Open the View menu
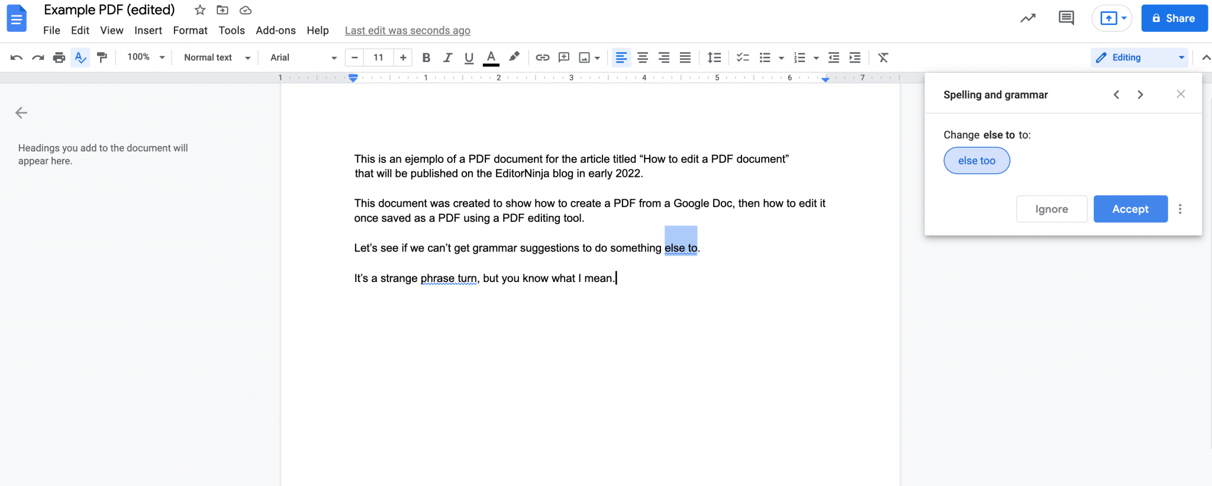This screenshot has height=486, width=1212. [112, 30]
